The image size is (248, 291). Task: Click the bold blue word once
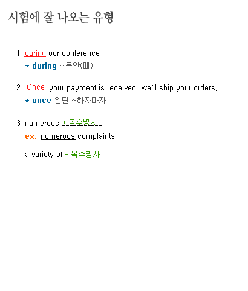click(42, 101)
